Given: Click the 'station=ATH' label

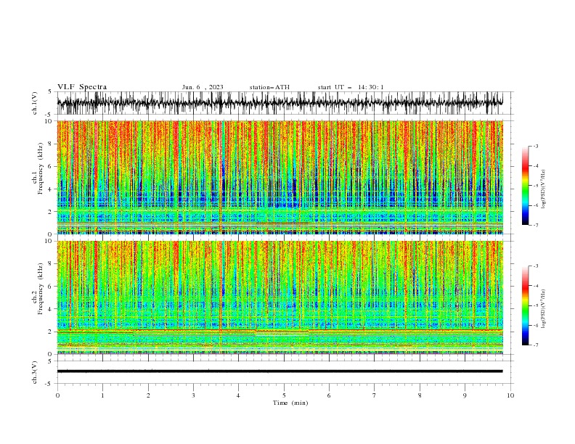Looking at the screenshot, I should point(269,87).
